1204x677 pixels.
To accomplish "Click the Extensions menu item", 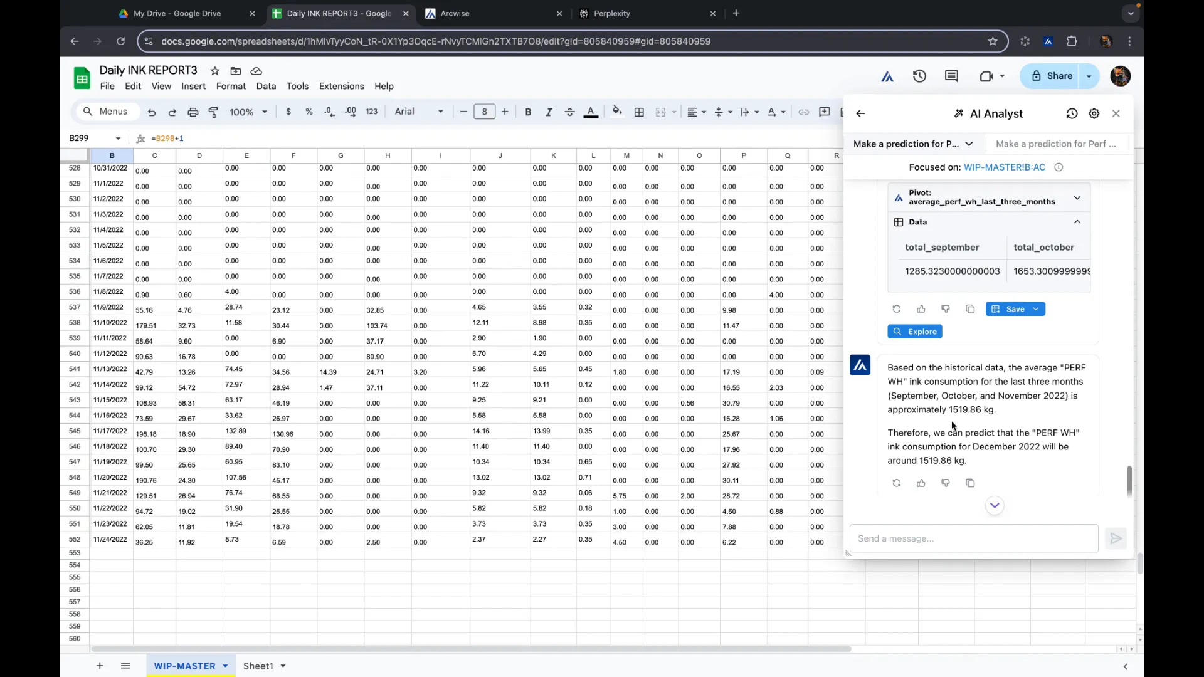I will pos(343,86).
